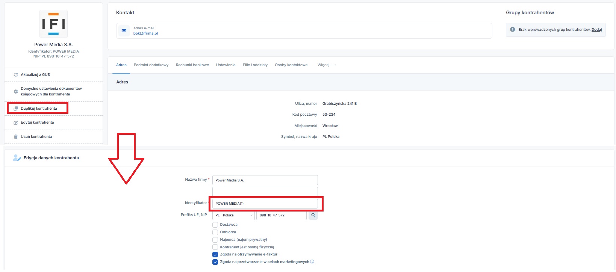Enable the Dostawca checkbox
The width and height of the screenshot is (616, 272).
(x=215, y=225)
